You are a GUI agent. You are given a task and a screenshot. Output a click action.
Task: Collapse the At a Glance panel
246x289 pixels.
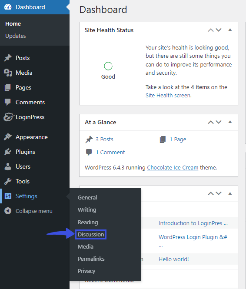coord(230,122)
